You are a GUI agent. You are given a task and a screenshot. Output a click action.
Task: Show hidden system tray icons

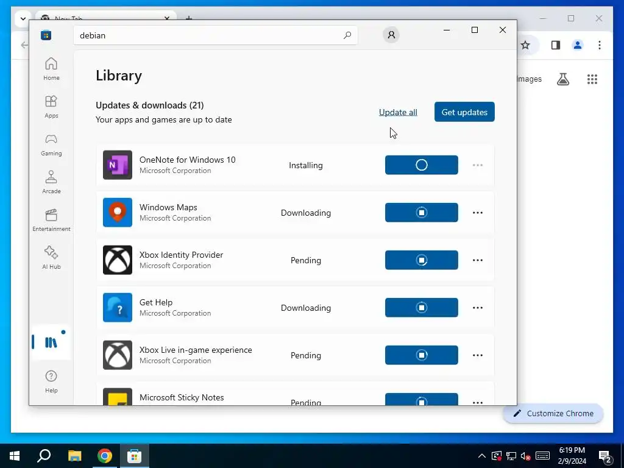(x=481, y=456)
